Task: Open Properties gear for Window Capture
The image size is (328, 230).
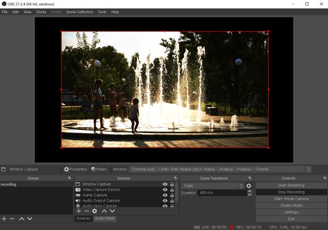Action: click(75, 169)
